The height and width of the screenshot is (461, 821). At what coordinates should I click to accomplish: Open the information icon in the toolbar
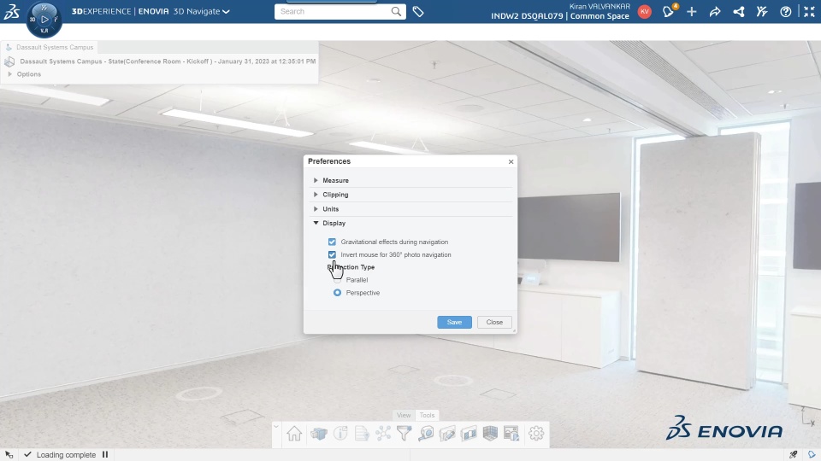pos(340,434)
